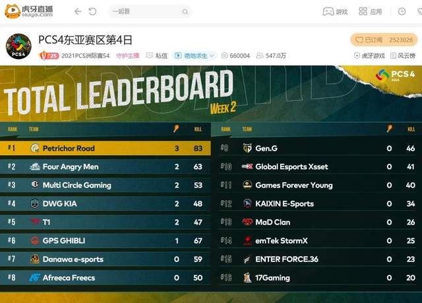The width and height of the screenshot is (422, 303).
Task: Click the Afreeca Freecs team logo
Action: click(35, 277)
